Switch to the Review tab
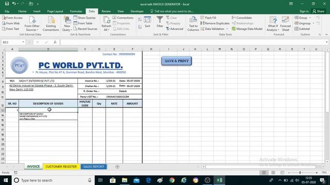The image size is (330, 185). [x=106, y=11]
